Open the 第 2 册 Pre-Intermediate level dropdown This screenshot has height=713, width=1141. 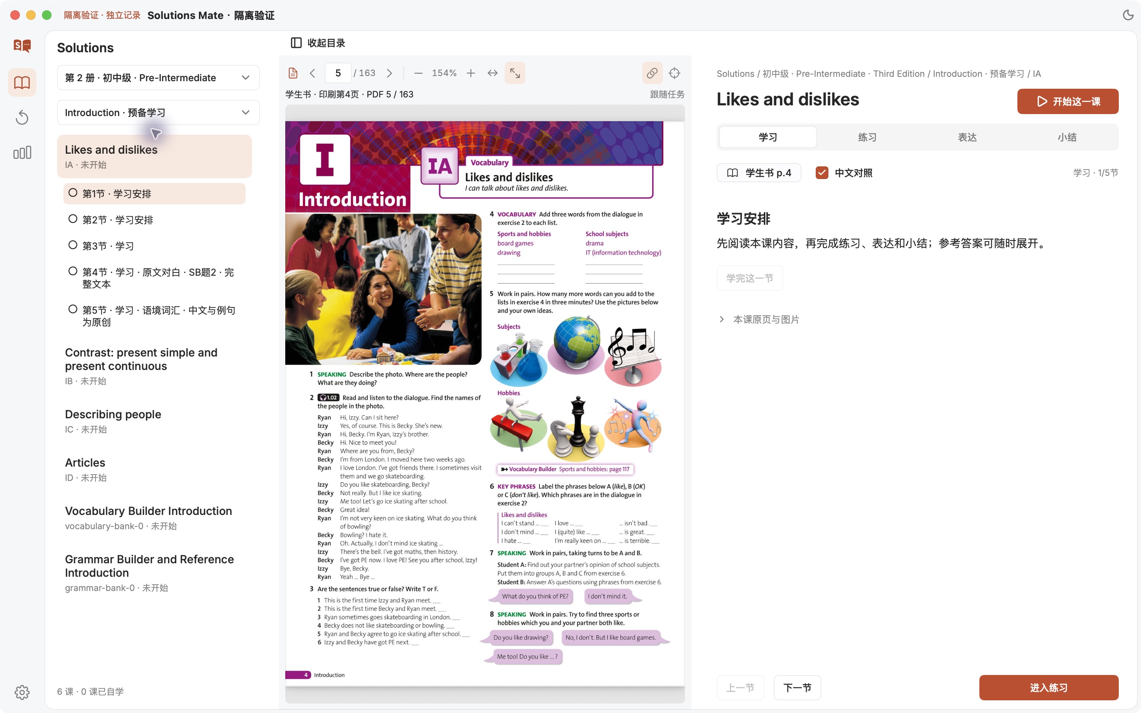point(158,77)
